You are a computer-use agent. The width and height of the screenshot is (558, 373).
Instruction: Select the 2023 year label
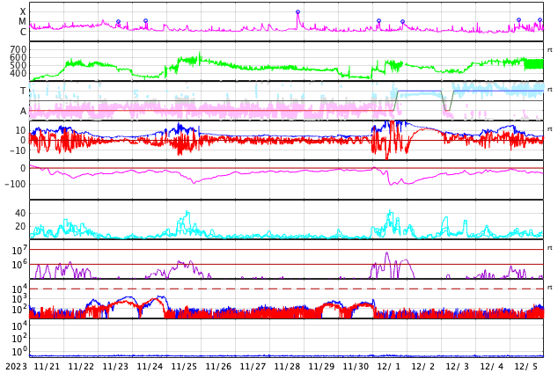(x=16, y=367)
